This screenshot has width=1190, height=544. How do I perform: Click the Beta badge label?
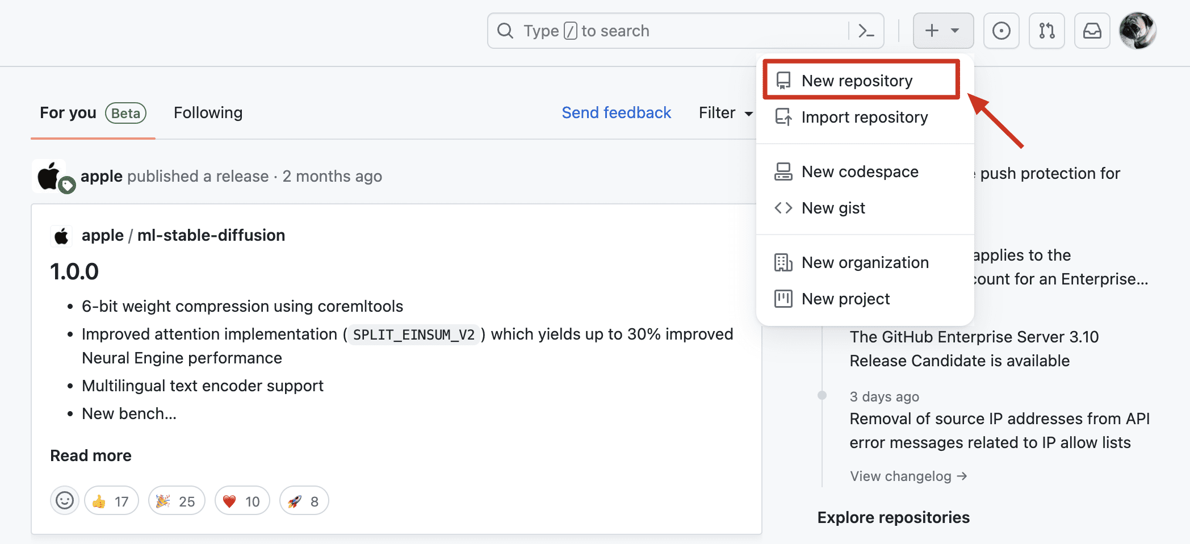(x=125, y=113)
